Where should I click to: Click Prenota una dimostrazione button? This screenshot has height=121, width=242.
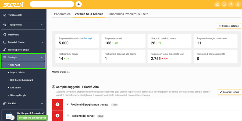[33, 118]
